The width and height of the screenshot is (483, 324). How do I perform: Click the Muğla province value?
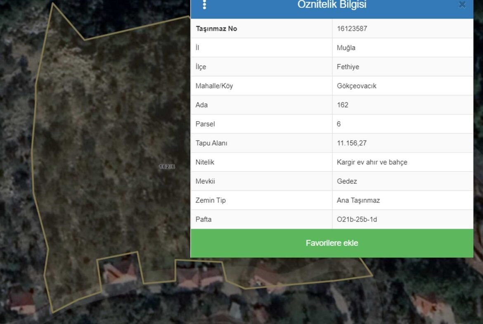point(346,48)
